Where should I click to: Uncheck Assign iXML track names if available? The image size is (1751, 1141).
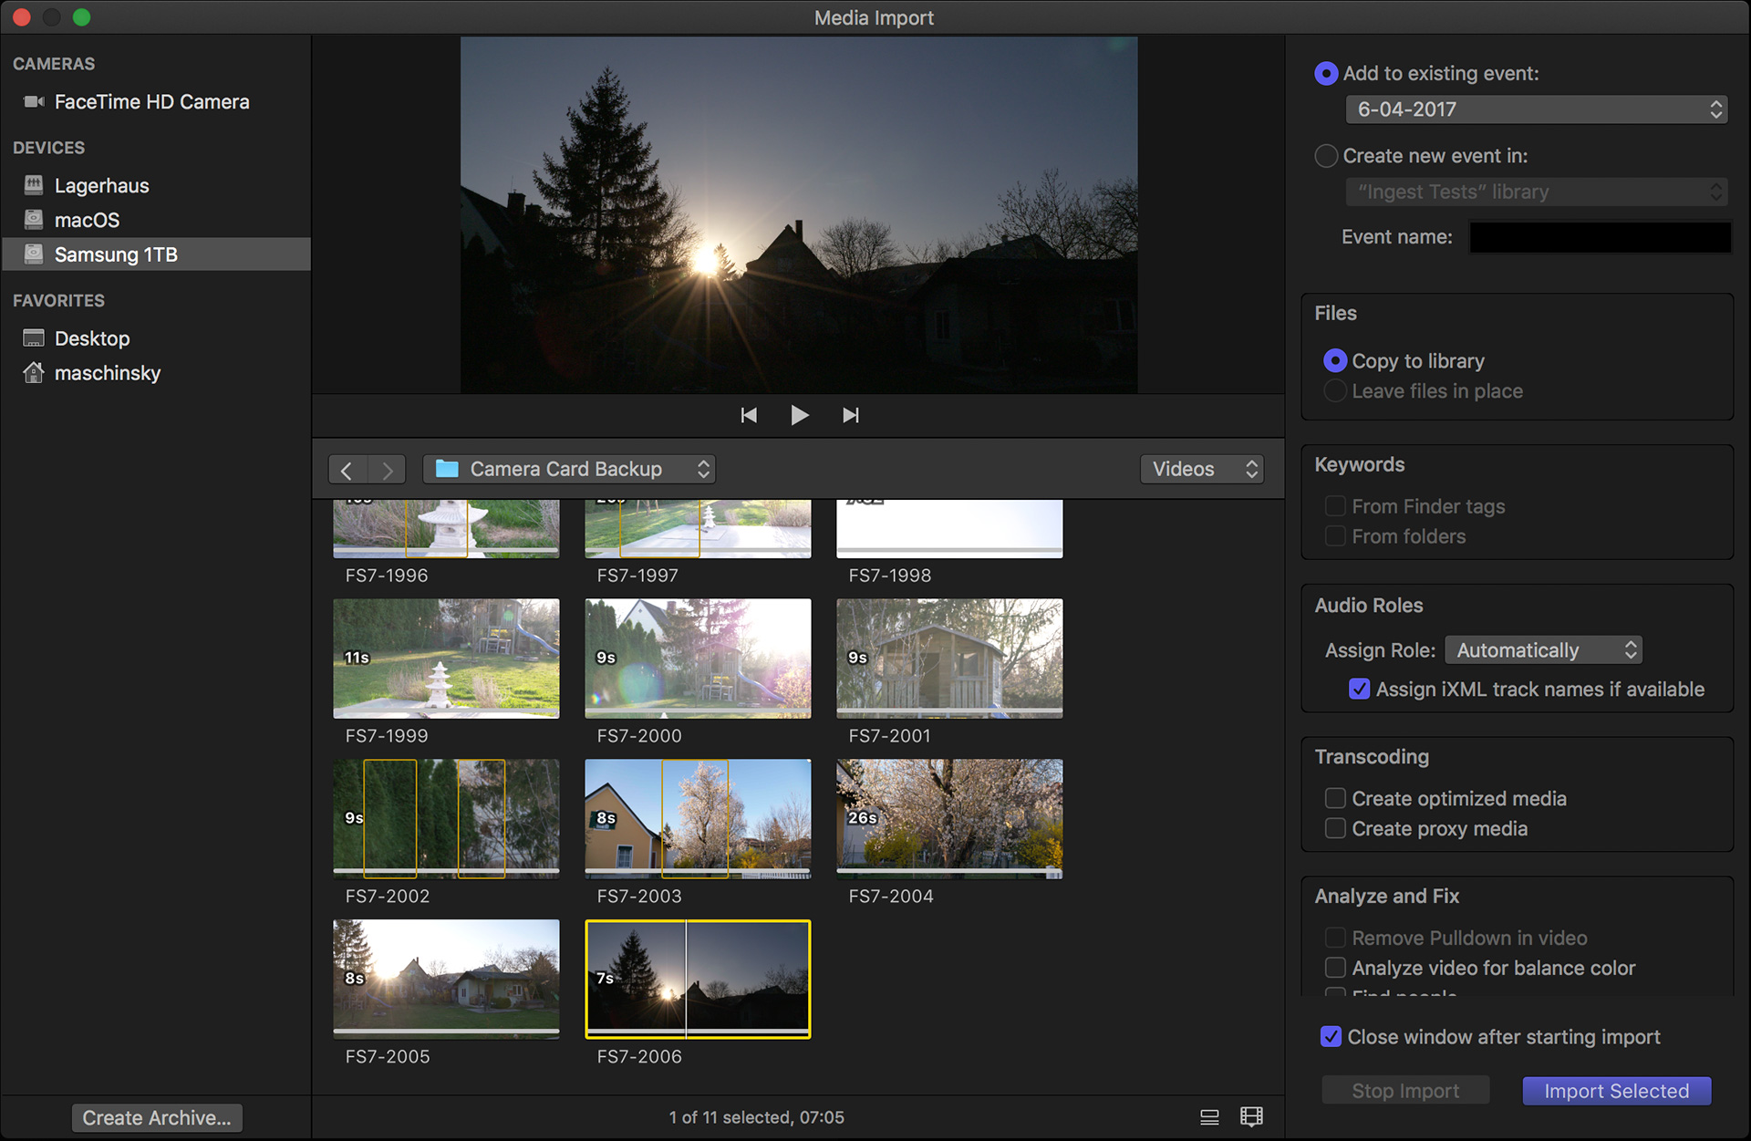pos(1359,690)
